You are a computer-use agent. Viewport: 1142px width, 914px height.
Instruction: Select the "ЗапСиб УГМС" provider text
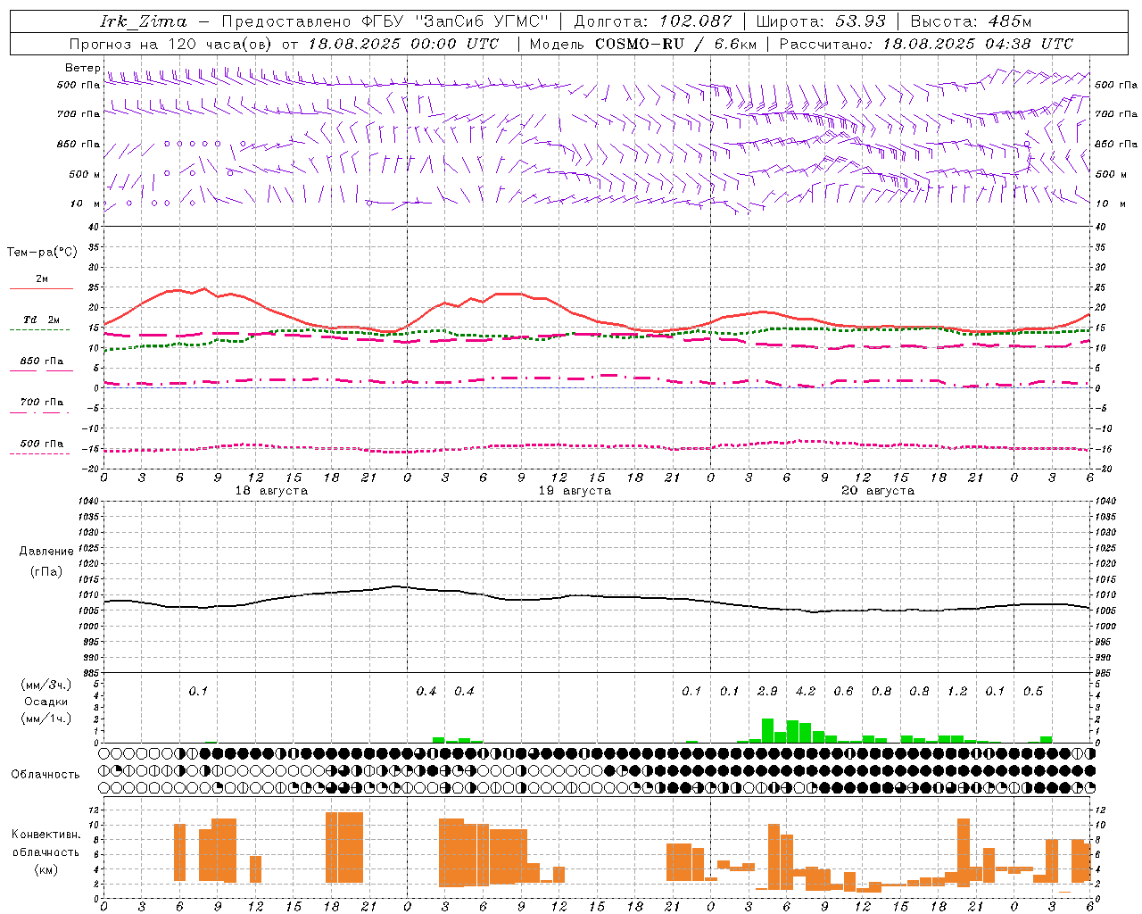pyautogui.click(x=482, y=21)
